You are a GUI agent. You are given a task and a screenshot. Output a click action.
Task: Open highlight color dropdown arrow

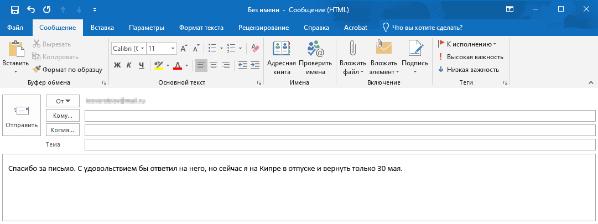coord(167,65)
